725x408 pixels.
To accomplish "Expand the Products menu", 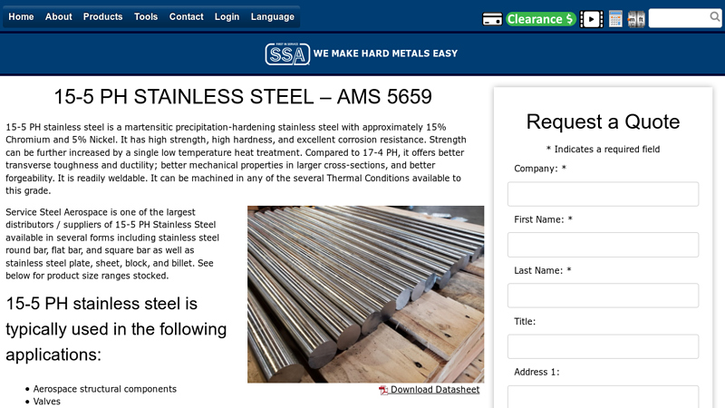I will coord(102,16).
